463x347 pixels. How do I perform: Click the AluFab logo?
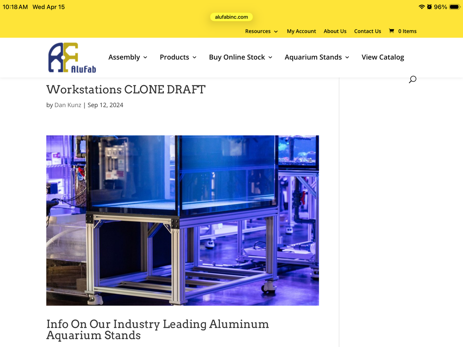click(x=72, y=57)
